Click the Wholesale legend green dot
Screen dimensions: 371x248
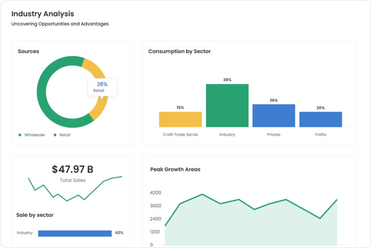click(20, 135)
